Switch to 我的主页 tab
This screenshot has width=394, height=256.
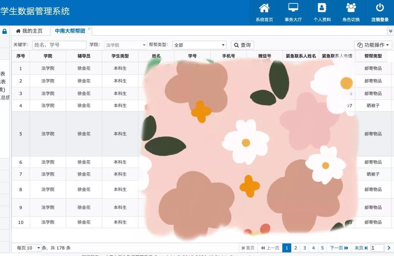point(29,31)
